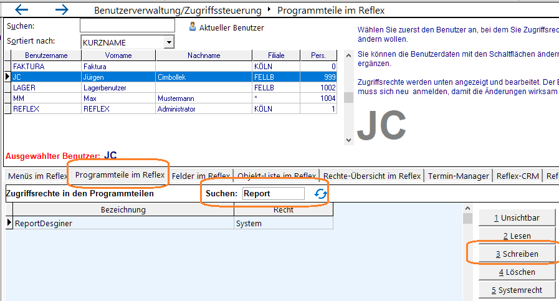This screenshot has width=559, height=301.
Task: Open the Felder im Reflex tab
Action: click(x=201, y=176)
